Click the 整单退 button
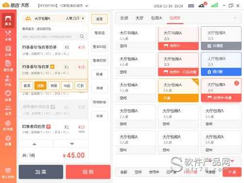244x183 pixels. pyautogui.click(x=100, y=33)
